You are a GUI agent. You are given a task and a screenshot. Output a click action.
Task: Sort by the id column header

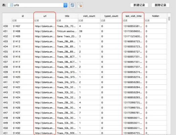(22, 16)
